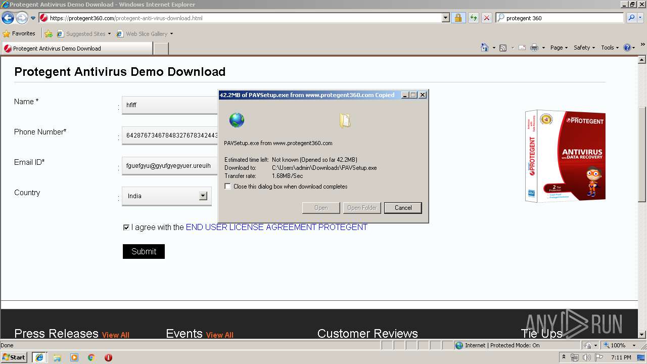Add to Favorites bar star icon
Viewport: 647px width, 364px height.
click(49, 34)
